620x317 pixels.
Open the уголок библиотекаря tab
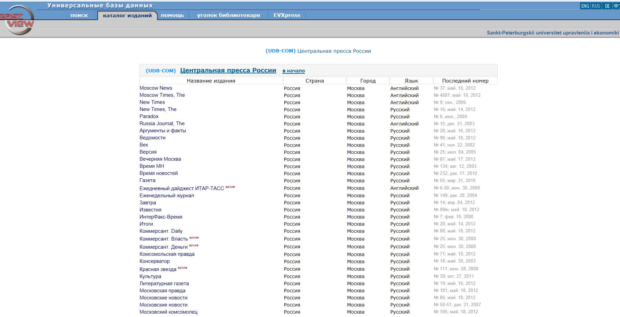point(229,15)
